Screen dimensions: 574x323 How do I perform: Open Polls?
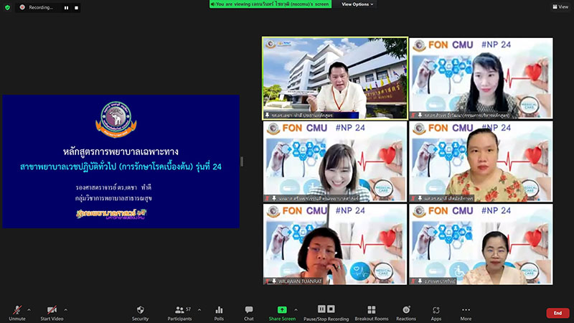tap(219, 313)
